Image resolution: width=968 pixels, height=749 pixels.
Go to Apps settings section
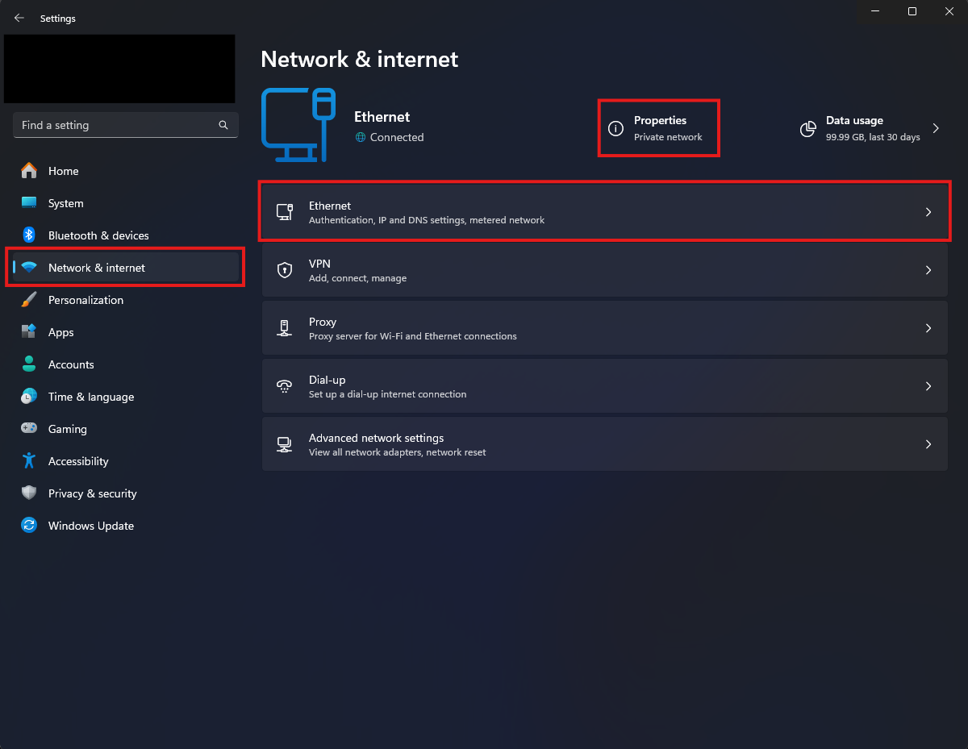(x=60, y=332)
